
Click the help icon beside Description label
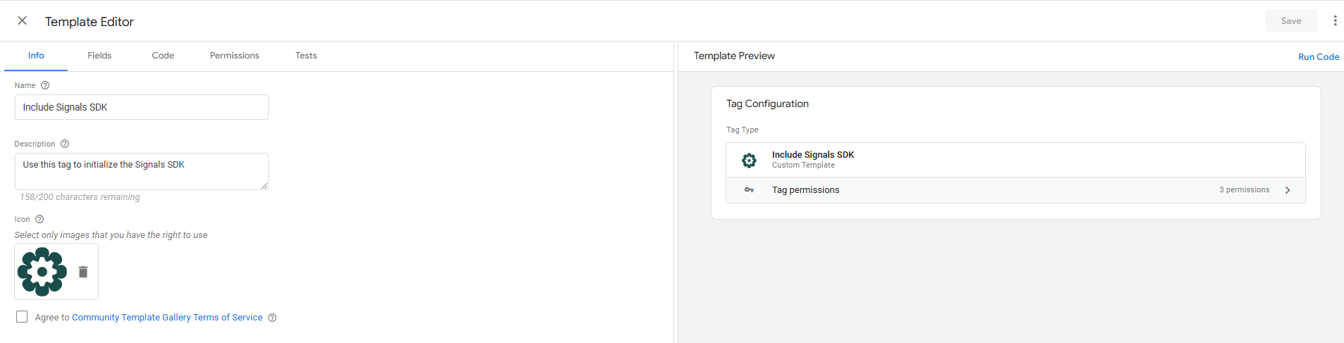65,144
